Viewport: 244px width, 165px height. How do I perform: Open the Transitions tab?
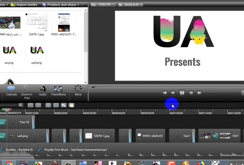click(58, 91)
